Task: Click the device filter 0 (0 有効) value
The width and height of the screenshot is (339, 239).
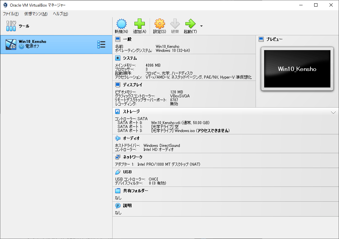Action: [x=157, y=183]
